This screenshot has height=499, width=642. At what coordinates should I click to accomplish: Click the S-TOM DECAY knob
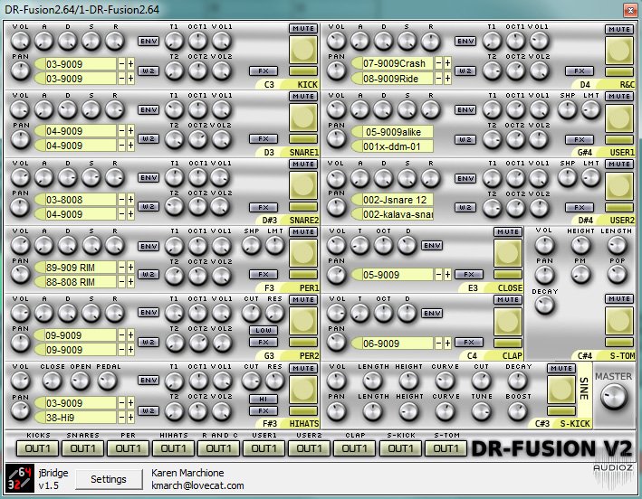point(544,305)
